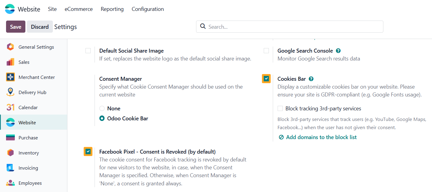The width and height of the screenshot is (432, 192).
Task: Click block icon beside Add domains
Action: click(x=281, y=137)
